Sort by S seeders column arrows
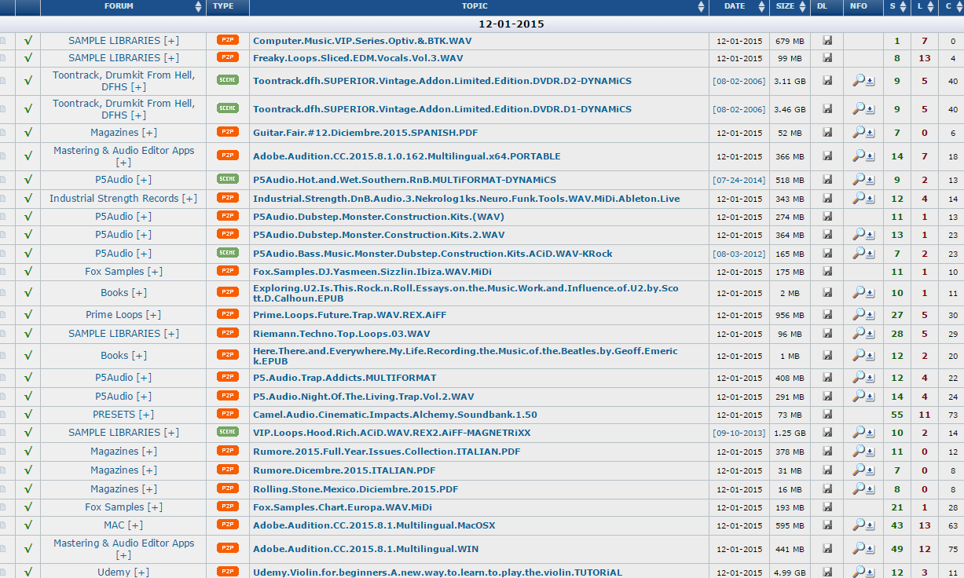The width and height of the screenshot is (964, 578). 903,6
